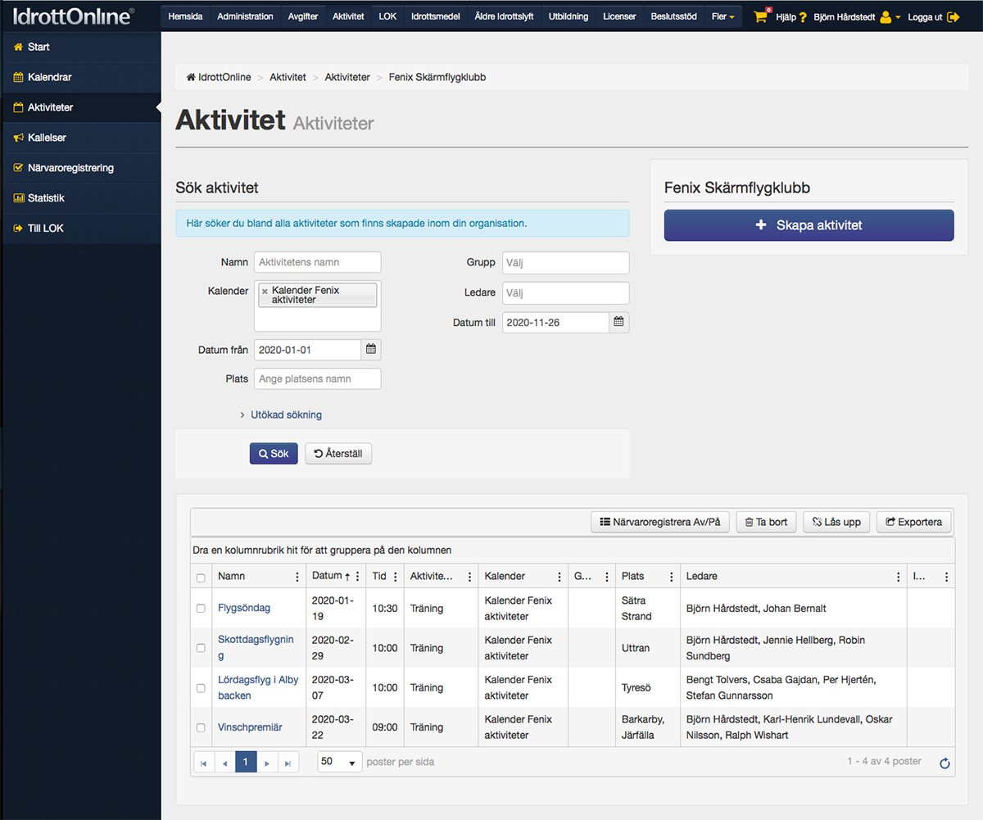
Task: Focus the Plats input field
Action: click(x=318, y=379)
